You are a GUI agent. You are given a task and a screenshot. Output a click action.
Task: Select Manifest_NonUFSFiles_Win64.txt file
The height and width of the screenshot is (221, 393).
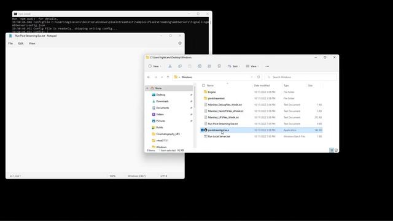pyautogui.click(x=225, y=110)
